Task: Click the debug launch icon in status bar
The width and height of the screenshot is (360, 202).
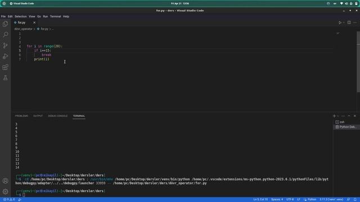Action: pos(20,200)
